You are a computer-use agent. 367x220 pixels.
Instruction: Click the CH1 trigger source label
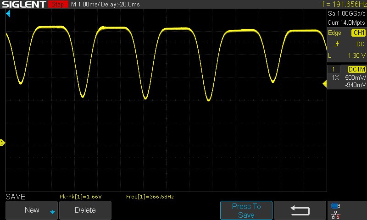359,33
